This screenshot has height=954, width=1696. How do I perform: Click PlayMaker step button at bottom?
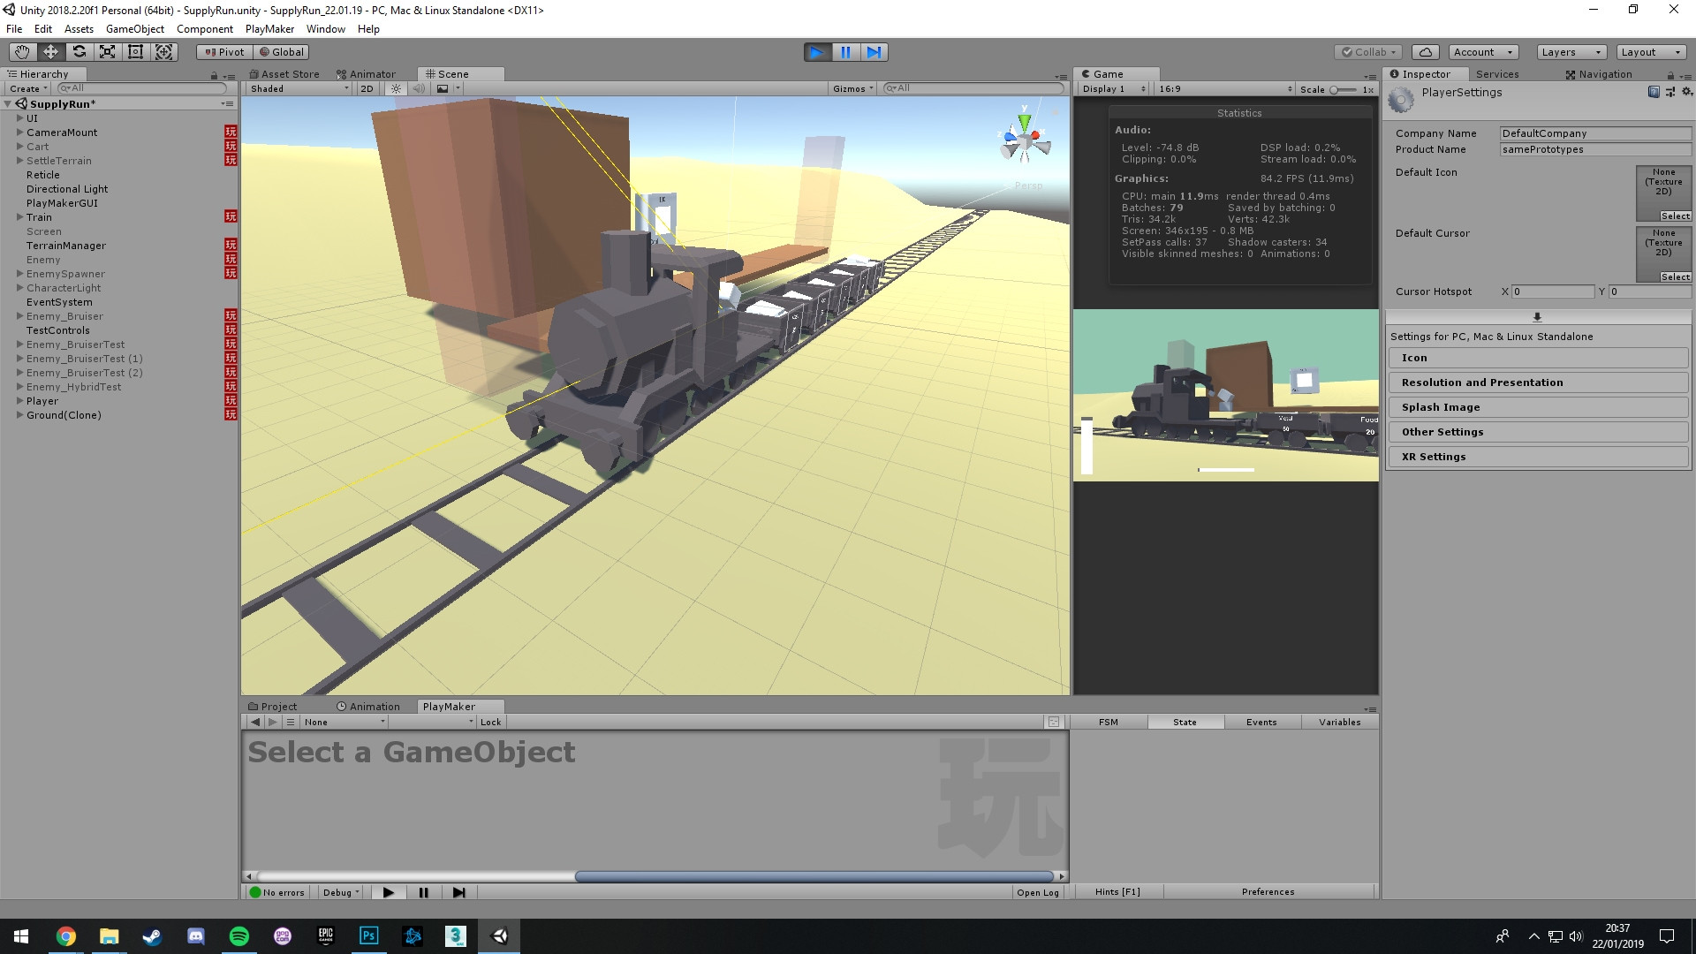(458, 892)
